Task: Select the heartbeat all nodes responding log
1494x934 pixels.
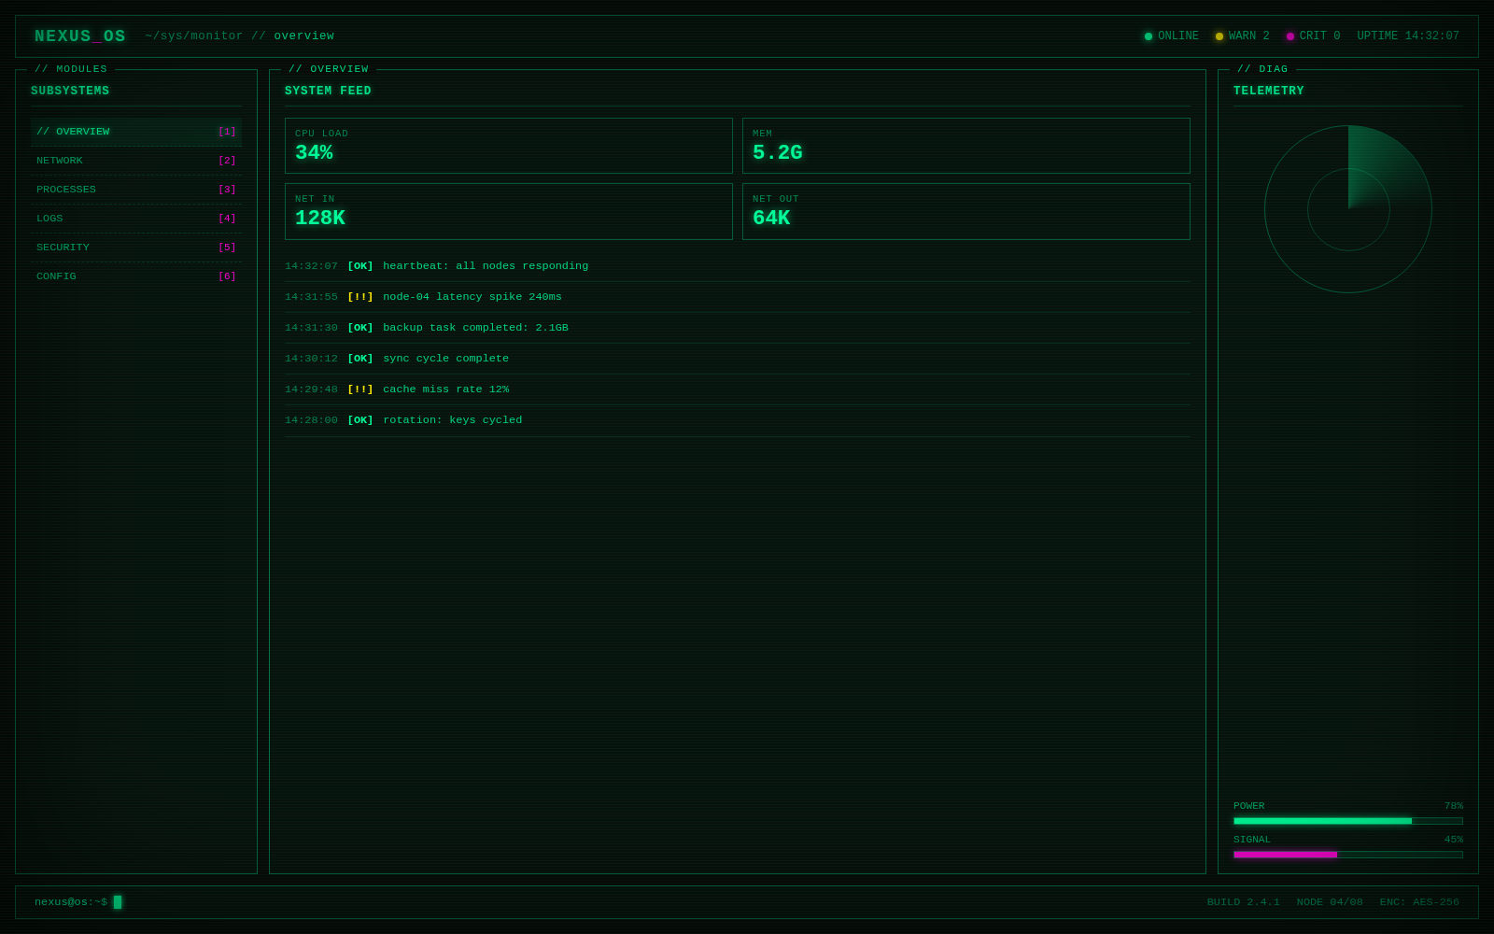Action: (x=738, y=266)
